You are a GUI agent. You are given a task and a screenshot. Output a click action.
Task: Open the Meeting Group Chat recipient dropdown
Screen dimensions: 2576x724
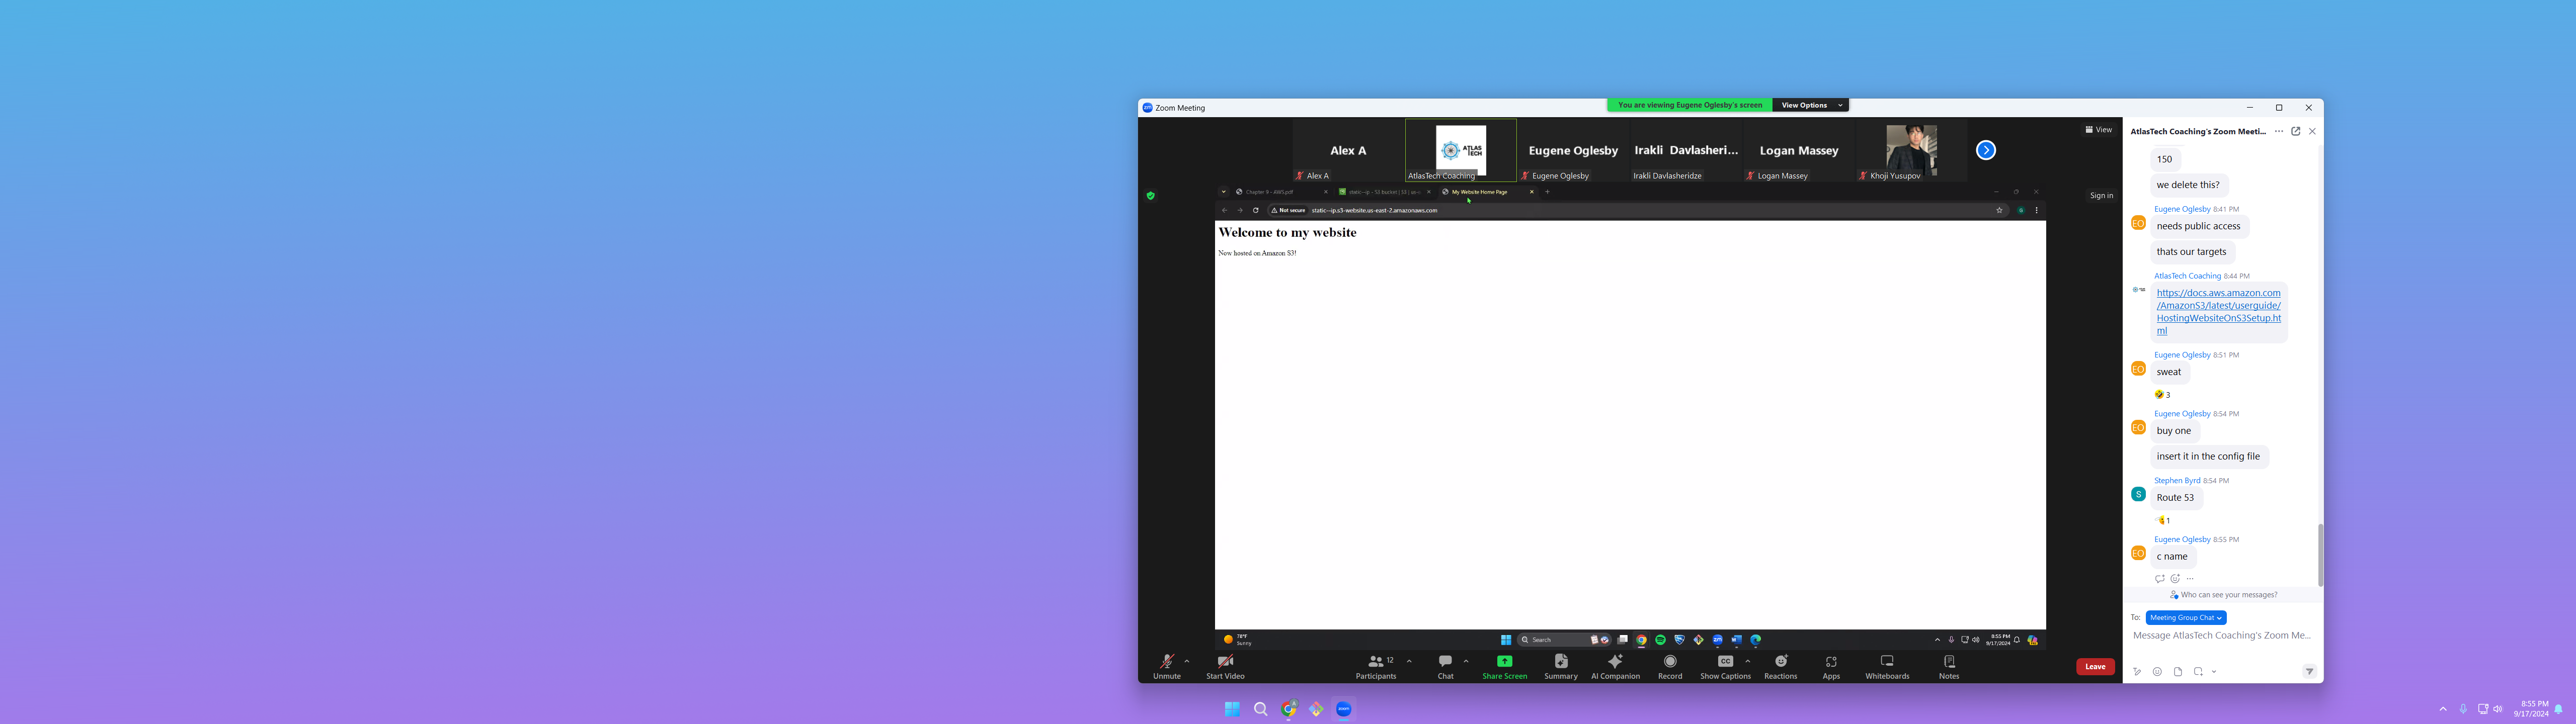click(x=2185, y=618)
